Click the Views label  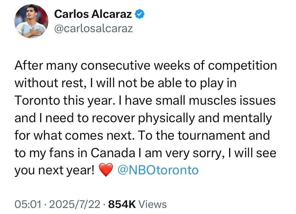[x=152, y=204]
